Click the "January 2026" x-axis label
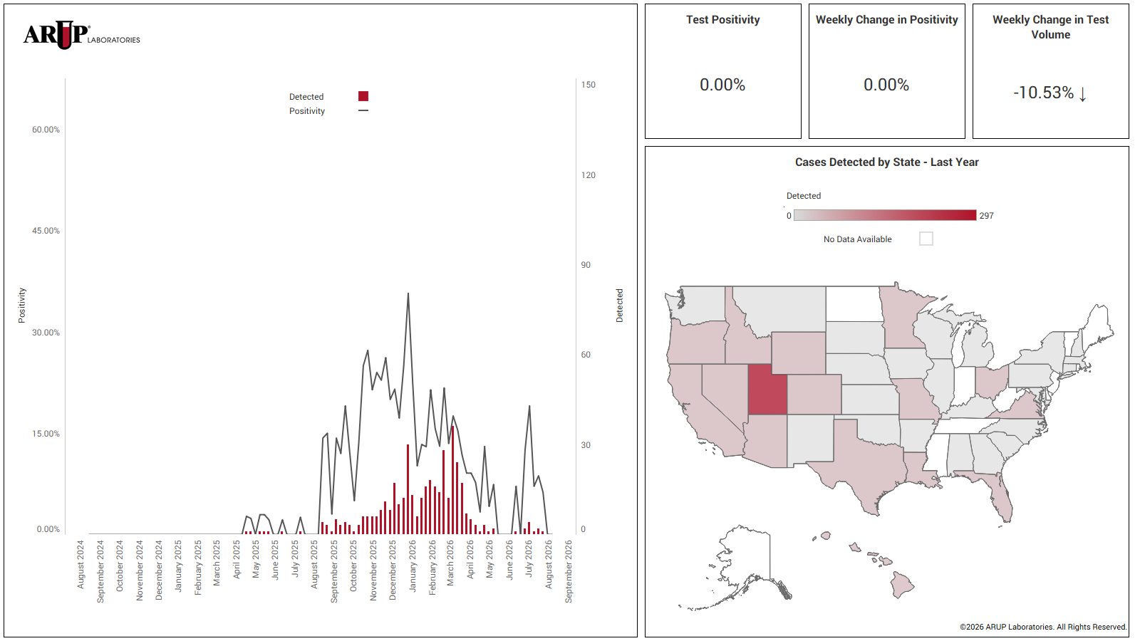This screenshot has width=1140, height=641. click(x=413, y=566)
